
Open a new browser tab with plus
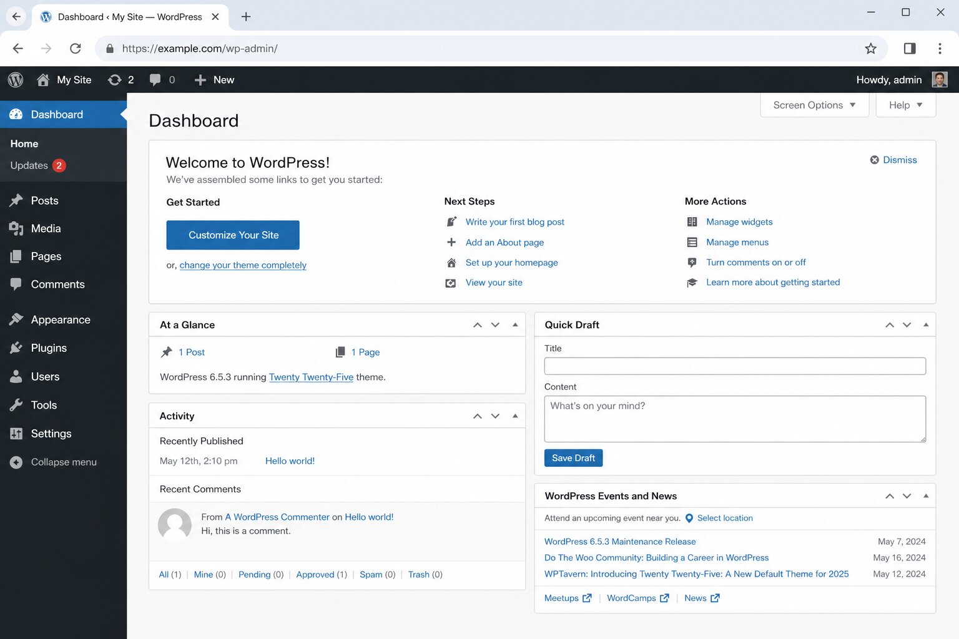(x=246, y=17)
